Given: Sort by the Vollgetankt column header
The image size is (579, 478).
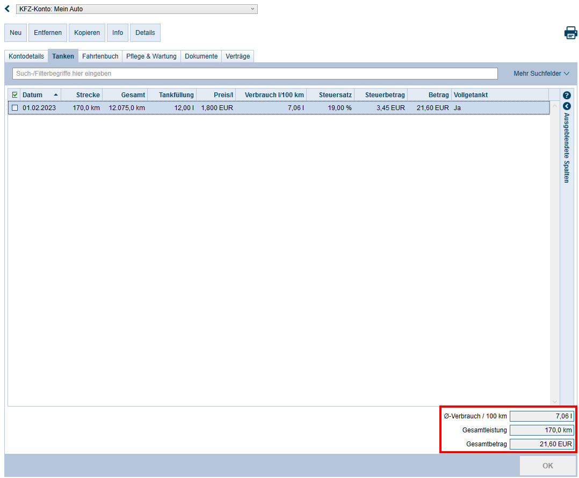Looking at the screenshot, I should 500,95.
